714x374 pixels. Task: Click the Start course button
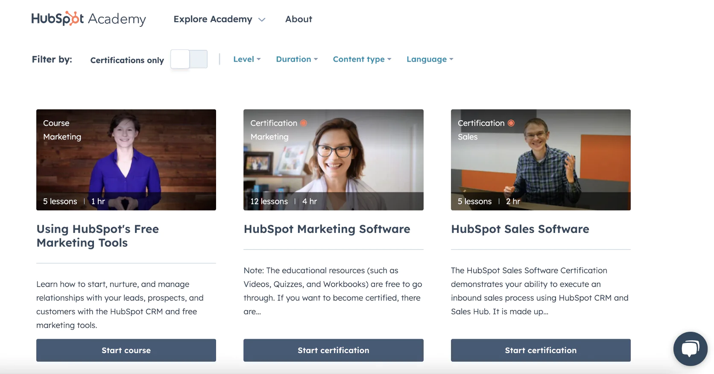coord(126,350)
